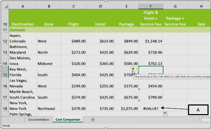Select Myrtle Beach, South Carolina cell
The image size is (211, 129).
[x=23, y=94]
